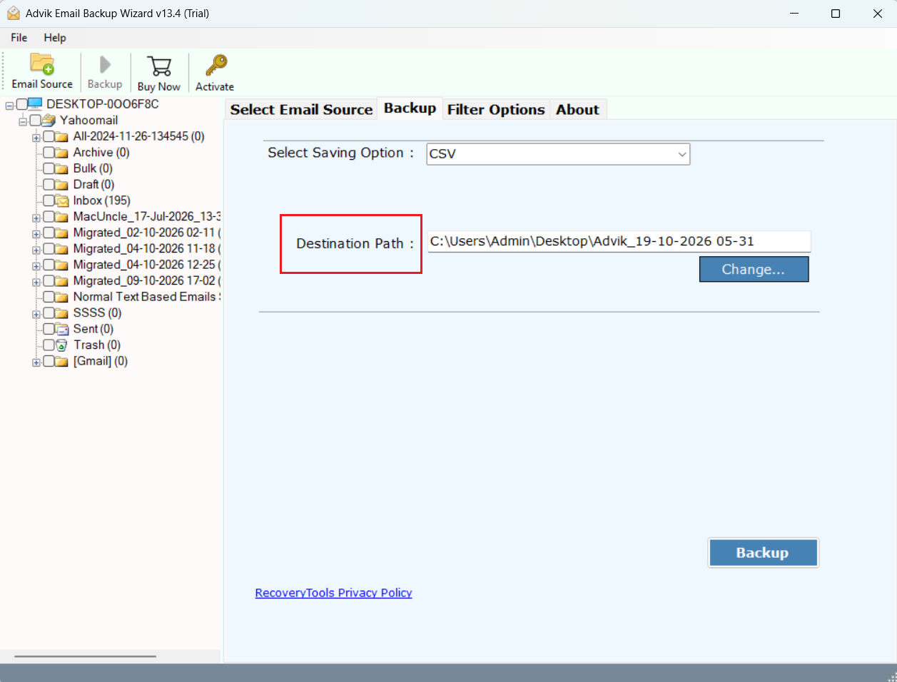Expand the MacUncle_17-Jul-2026 folder
Image resolution: width=897 pixels, height=682 pixels.
tap(36, 218)
